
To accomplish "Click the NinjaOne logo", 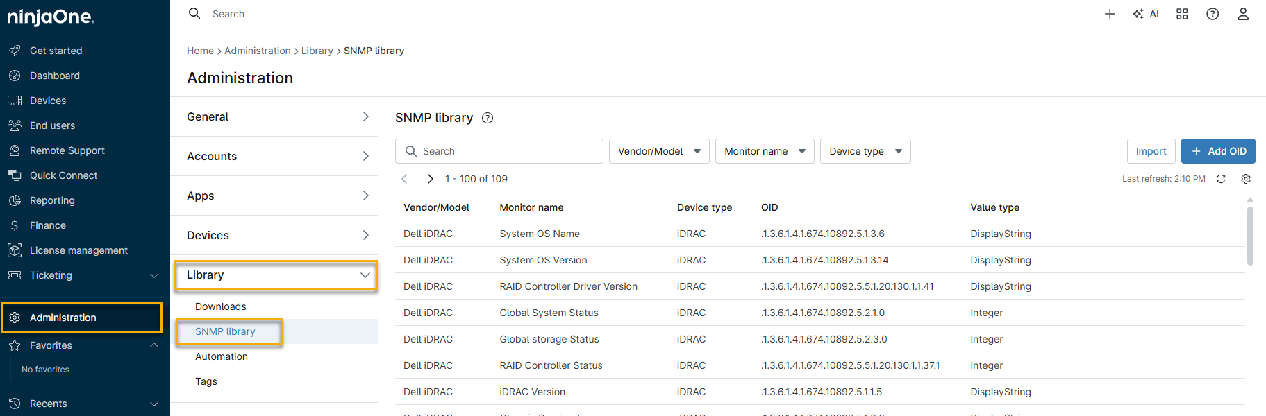I will (51, 17).
